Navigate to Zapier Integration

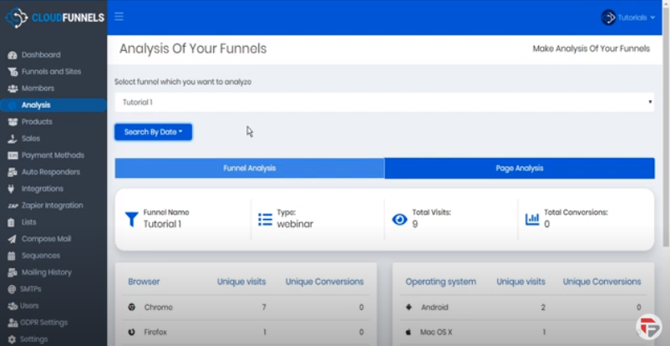point(52,205)
